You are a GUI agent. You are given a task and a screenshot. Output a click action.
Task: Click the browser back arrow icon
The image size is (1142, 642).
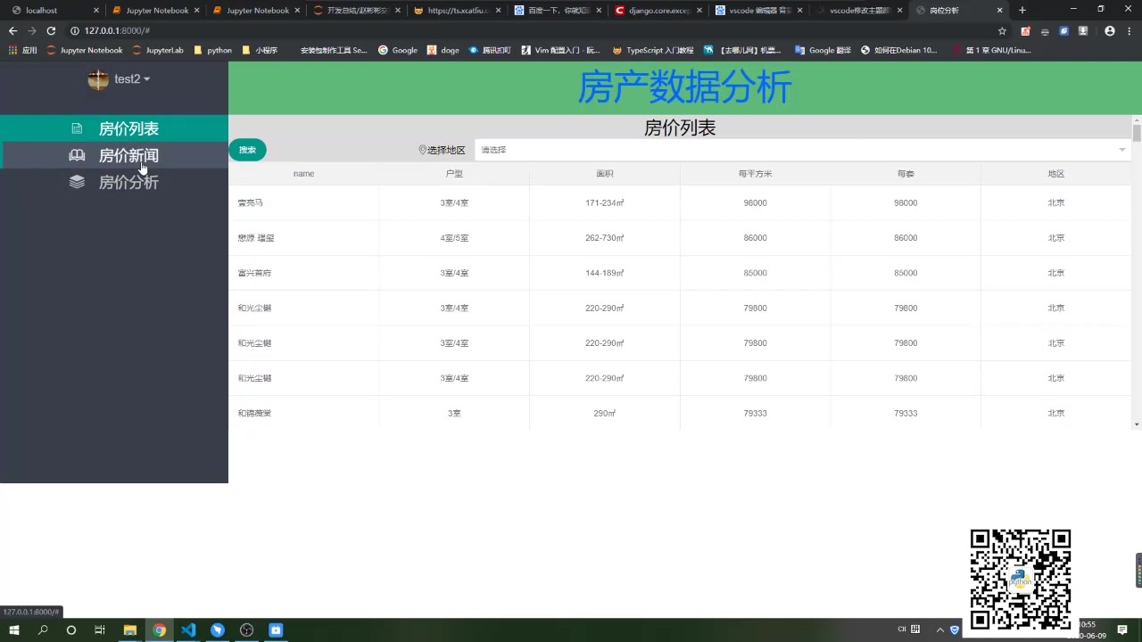click(x=12, y=30)
